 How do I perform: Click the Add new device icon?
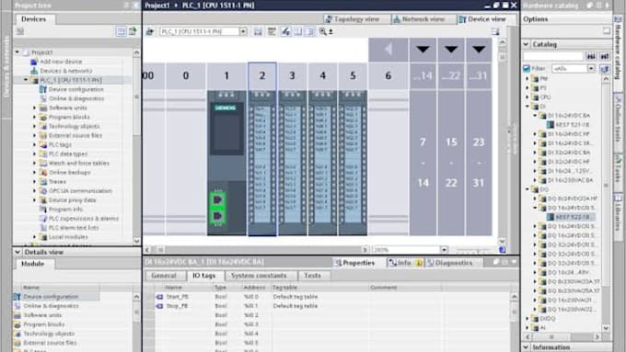(x=34, y=62)
